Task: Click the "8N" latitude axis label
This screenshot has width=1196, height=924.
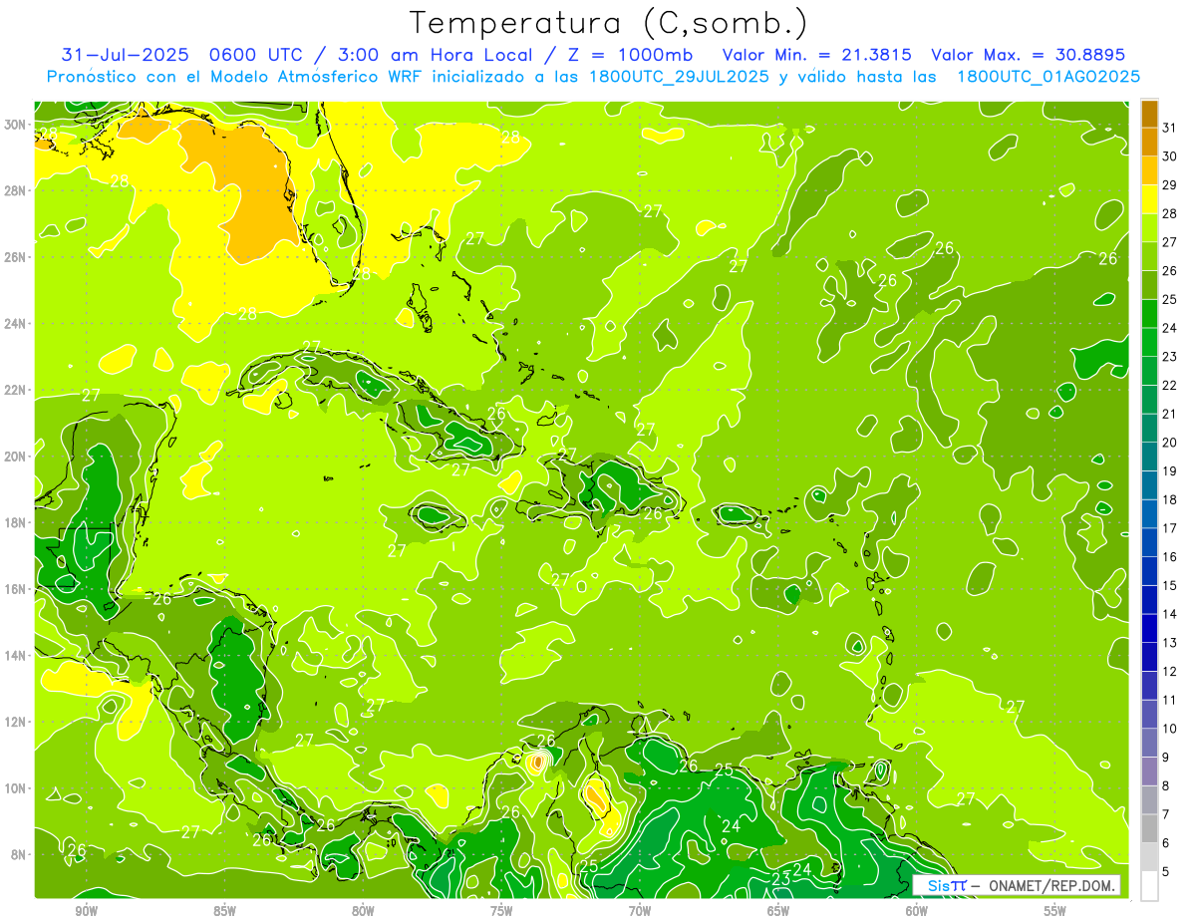Action: [x=19, y=855]
